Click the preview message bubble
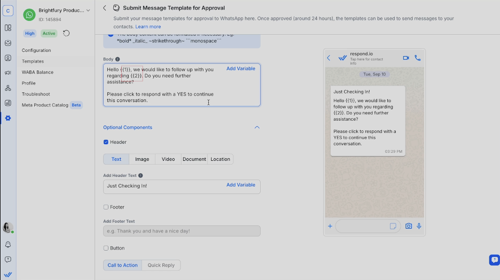500x280 pixels. pos(368,121)
